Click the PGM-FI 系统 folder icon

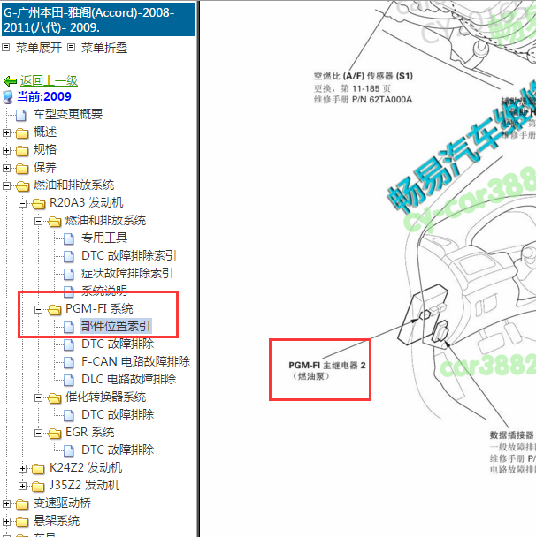(x=55, y=310)
